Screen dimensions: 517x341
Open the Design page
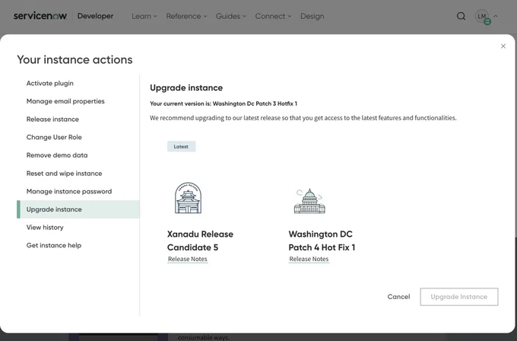point(312,16)
